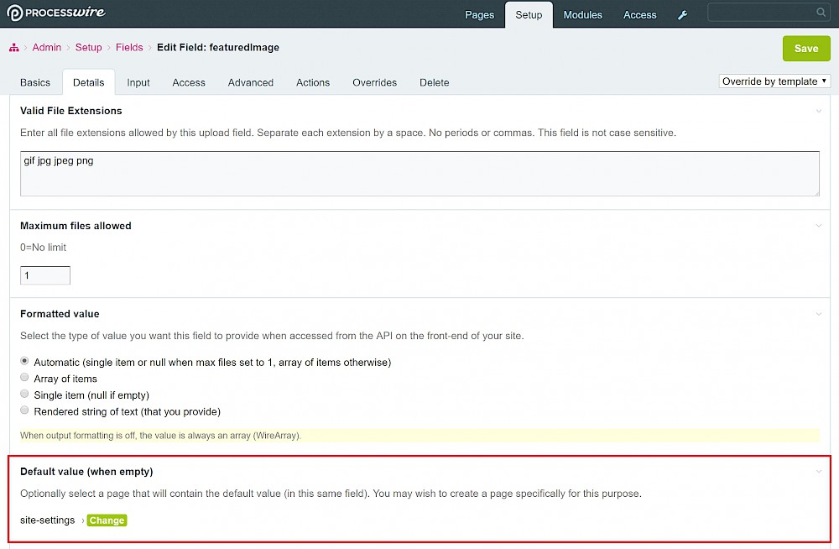Switch to the Delete tab
The width and height of the screenshot is (839, 549).
(434, 82)
